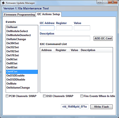Select the OnVolumeChange event

[x=22, y=88]
